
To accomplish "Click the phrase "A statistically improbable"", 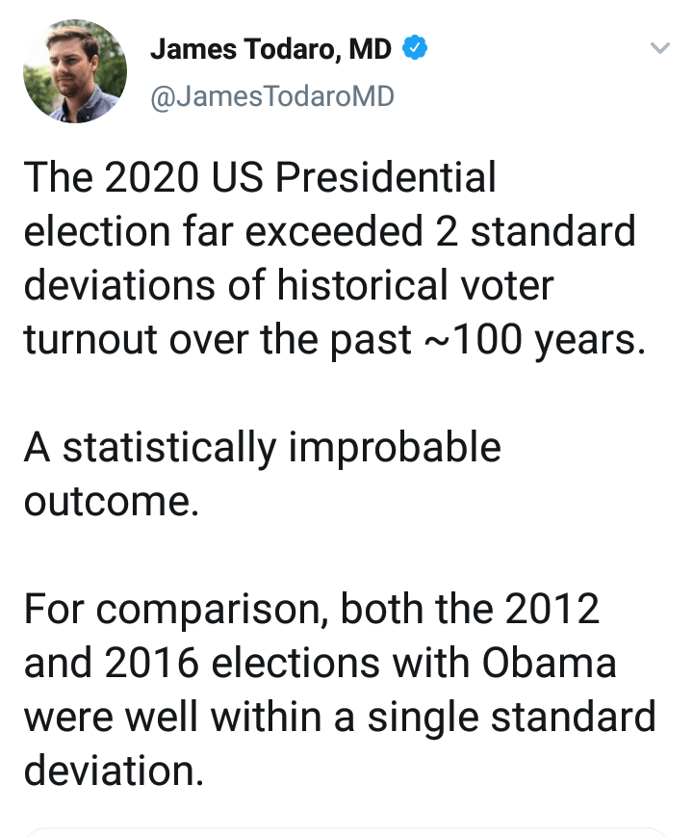I will coord(262,449).
